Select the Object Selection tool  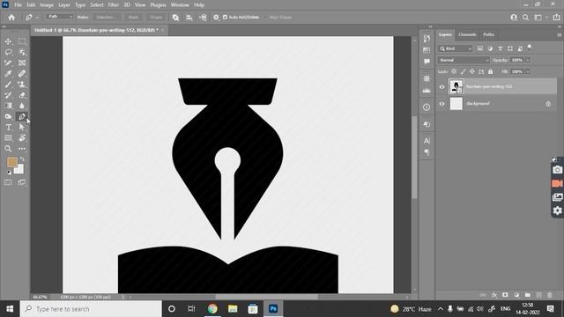22,52
